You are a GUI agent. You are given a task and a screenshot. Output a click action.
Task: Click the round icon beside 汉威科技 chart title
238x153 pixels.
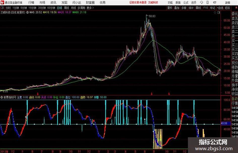(x=27, y=12)
